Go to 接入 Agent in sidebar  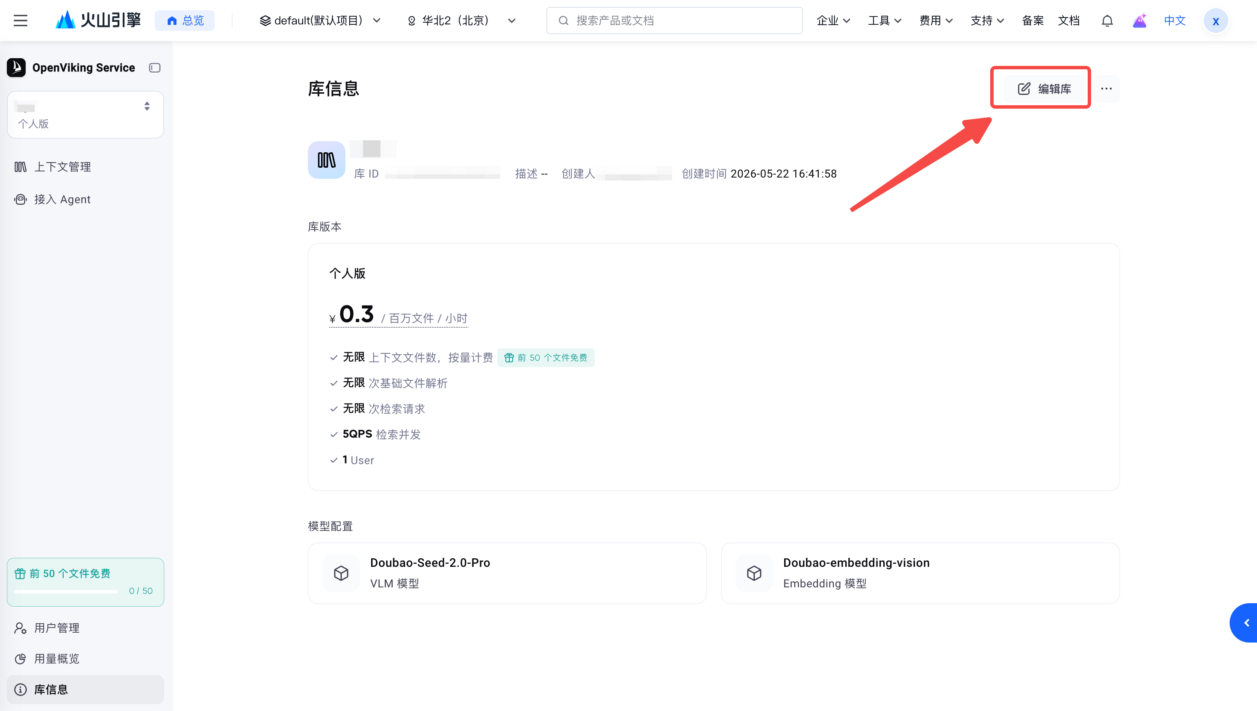[86, 199]
